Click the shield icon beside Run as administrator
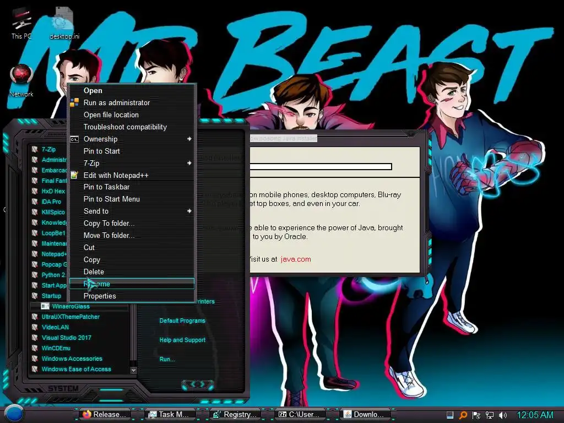The image size is (564, 423). (74, 102)
